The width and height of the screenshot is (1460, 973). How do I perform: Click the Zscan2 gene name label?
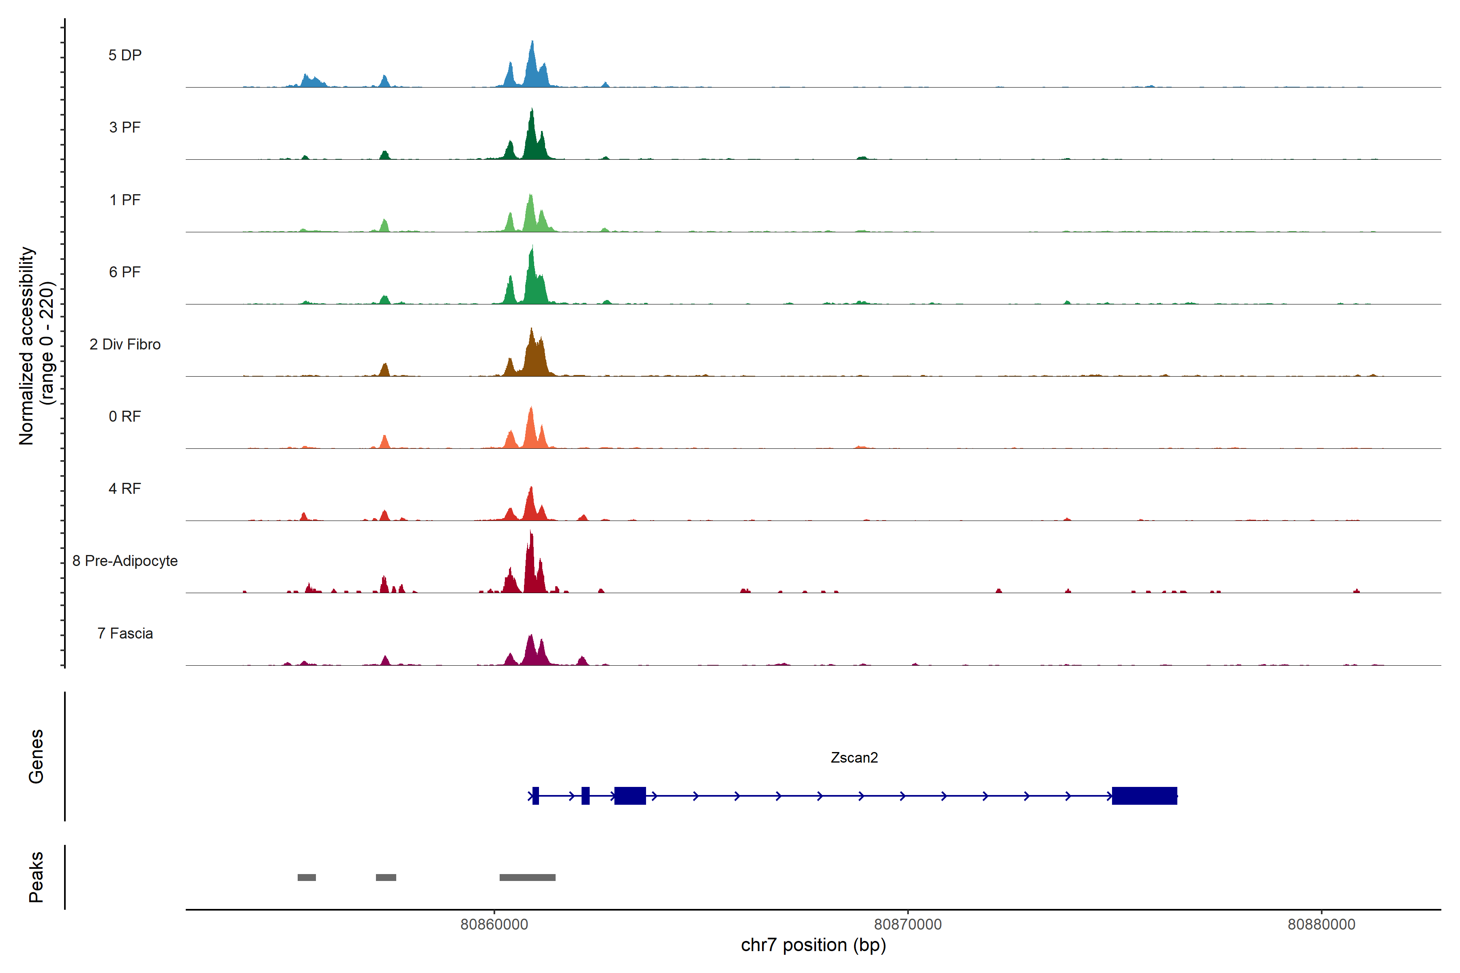coord(854,758)
